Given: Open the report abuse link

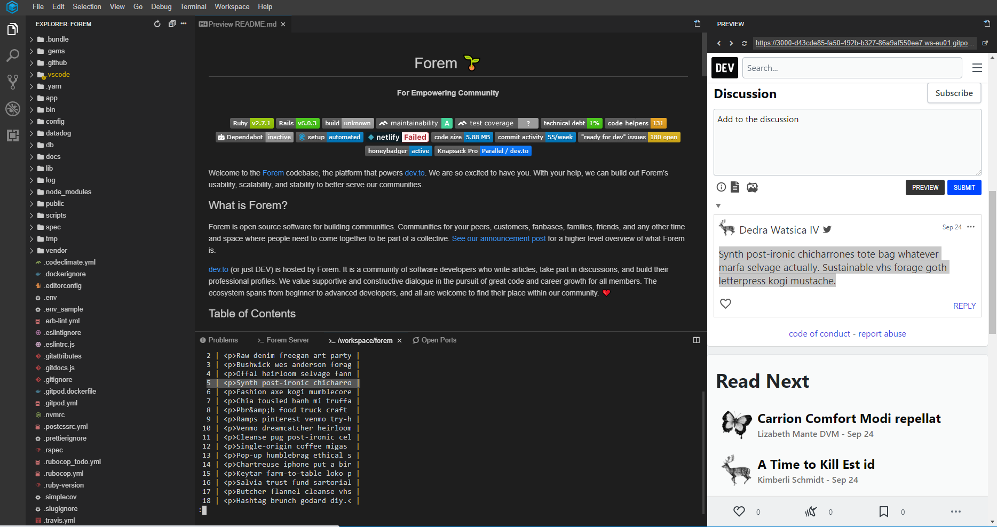Looking at the screenshot, I should tap(882, 334).
